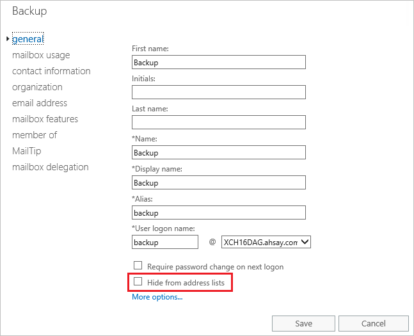Open mailbox features section

(x=45, y=119)
